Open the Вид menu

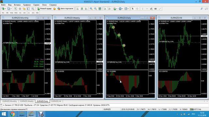[10, 5]
